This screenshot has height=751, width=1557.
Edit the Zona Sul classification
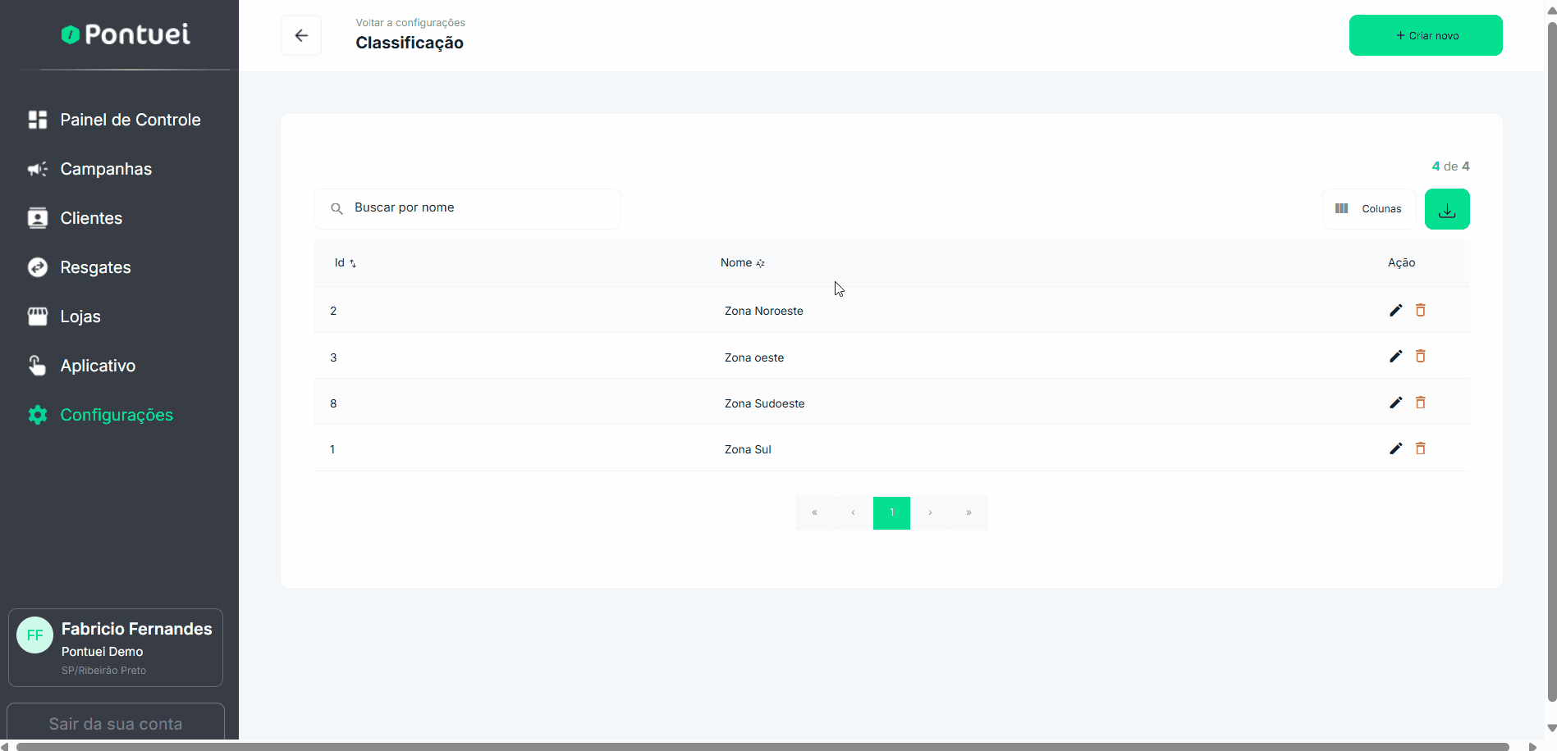(x=1395, y=448)
